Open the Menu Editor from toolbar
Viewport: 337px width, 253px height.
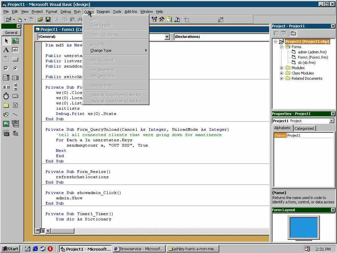pos(31,19)
